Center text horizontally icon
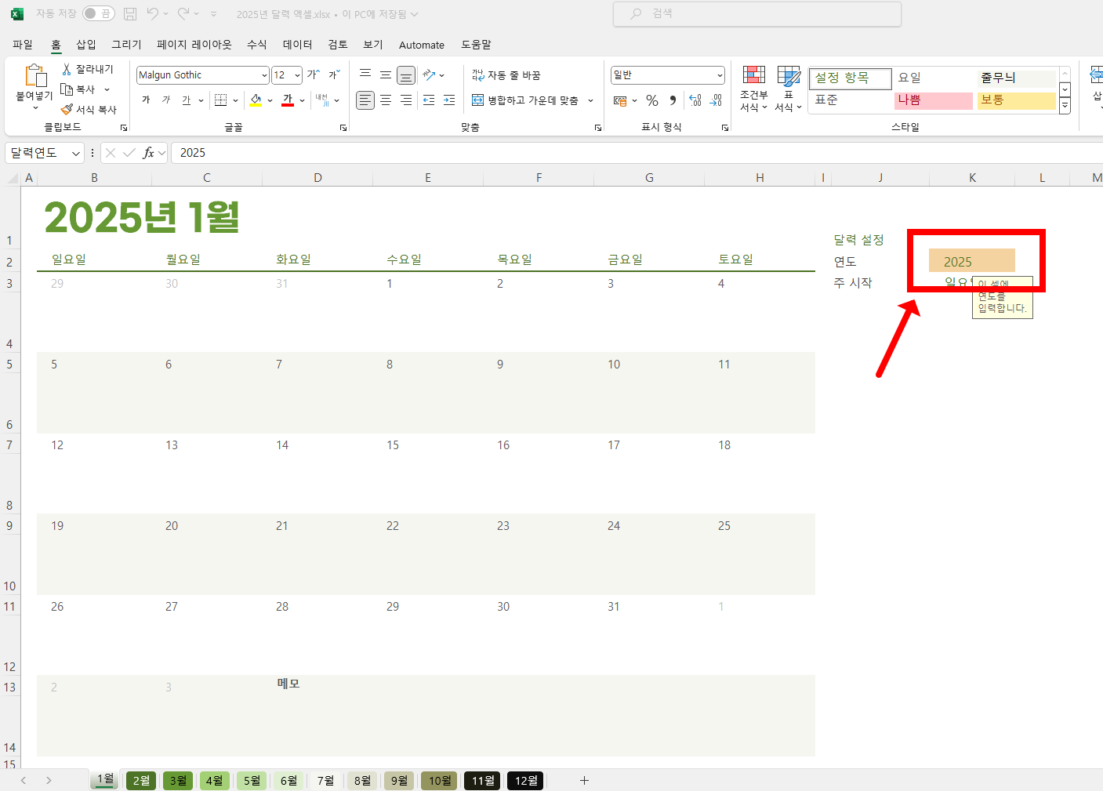 (386, 100)
